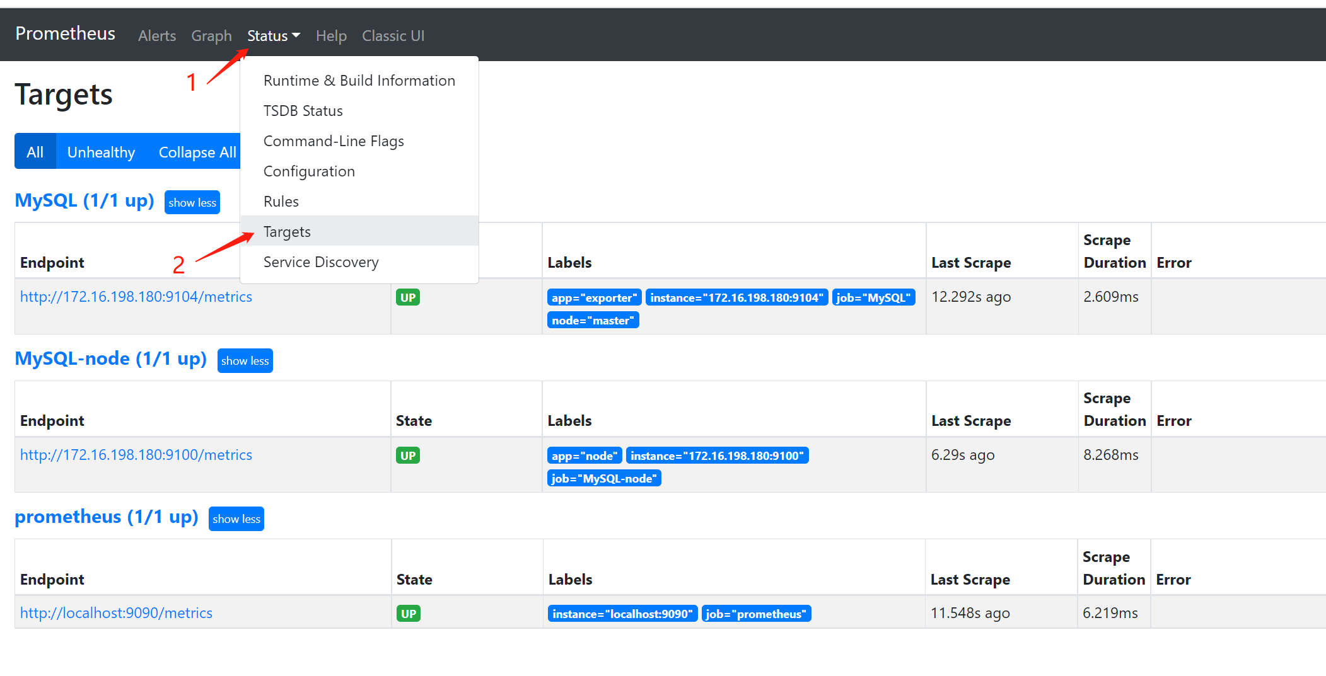Select Runtime & Build Information menu entry
Screen dimensions: 1326x676
[x=359, y=81]
